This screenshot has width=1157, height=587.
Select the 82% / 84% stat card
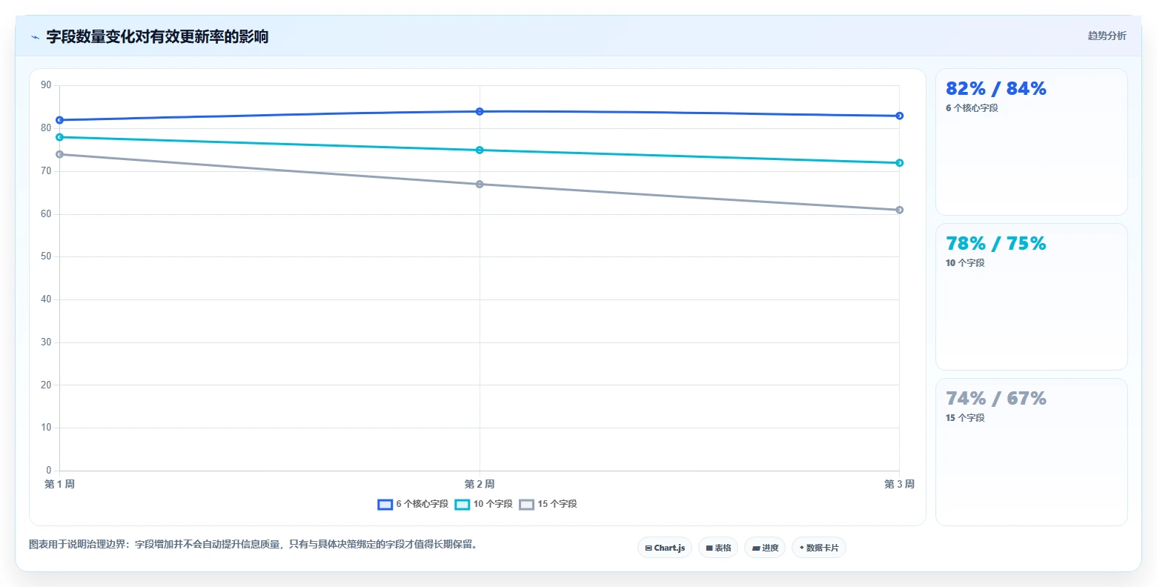click(1031, 142)
